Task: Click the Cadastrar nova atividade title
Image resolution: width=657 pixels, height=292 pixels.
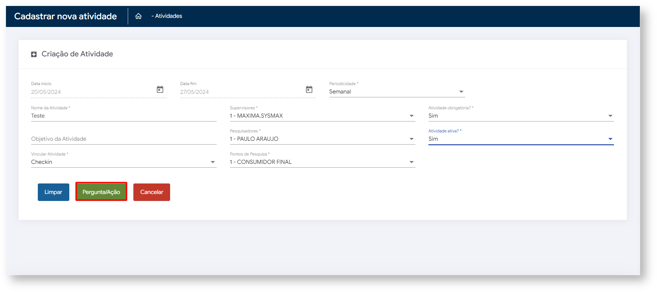Action: (65, 16)
